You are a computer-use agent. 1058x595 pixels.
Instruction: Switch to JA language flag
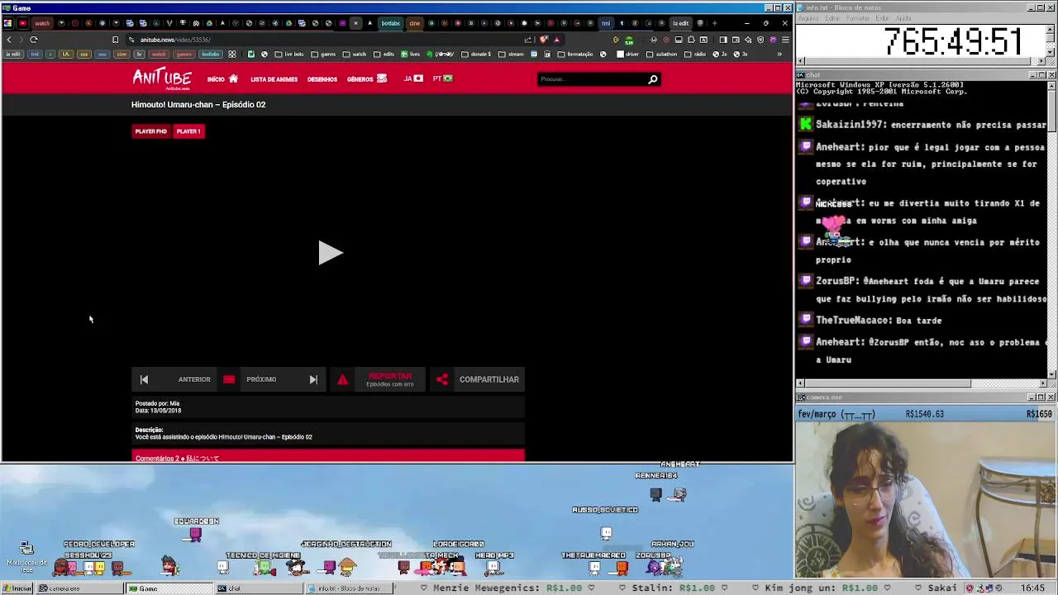[x=413, y=79]
